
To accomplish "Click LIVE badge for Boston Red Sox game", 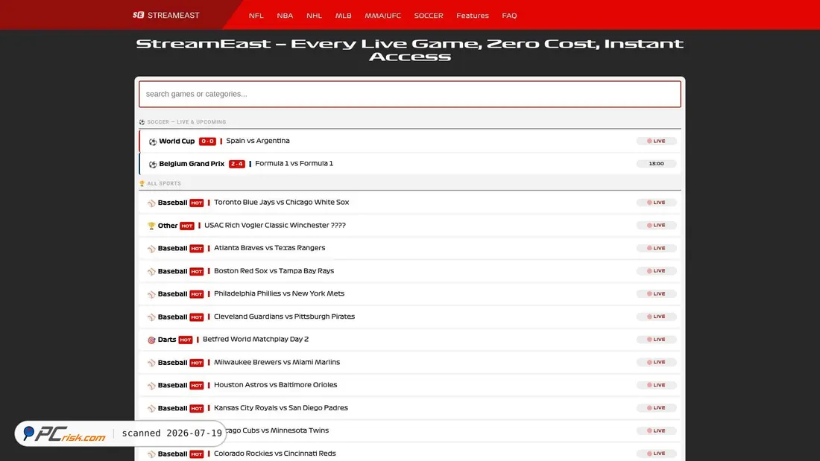I will [x=656, y=271].
